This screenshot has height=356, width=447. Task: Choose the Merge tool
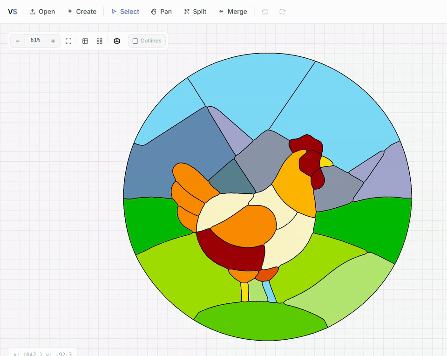coord(233,12)
